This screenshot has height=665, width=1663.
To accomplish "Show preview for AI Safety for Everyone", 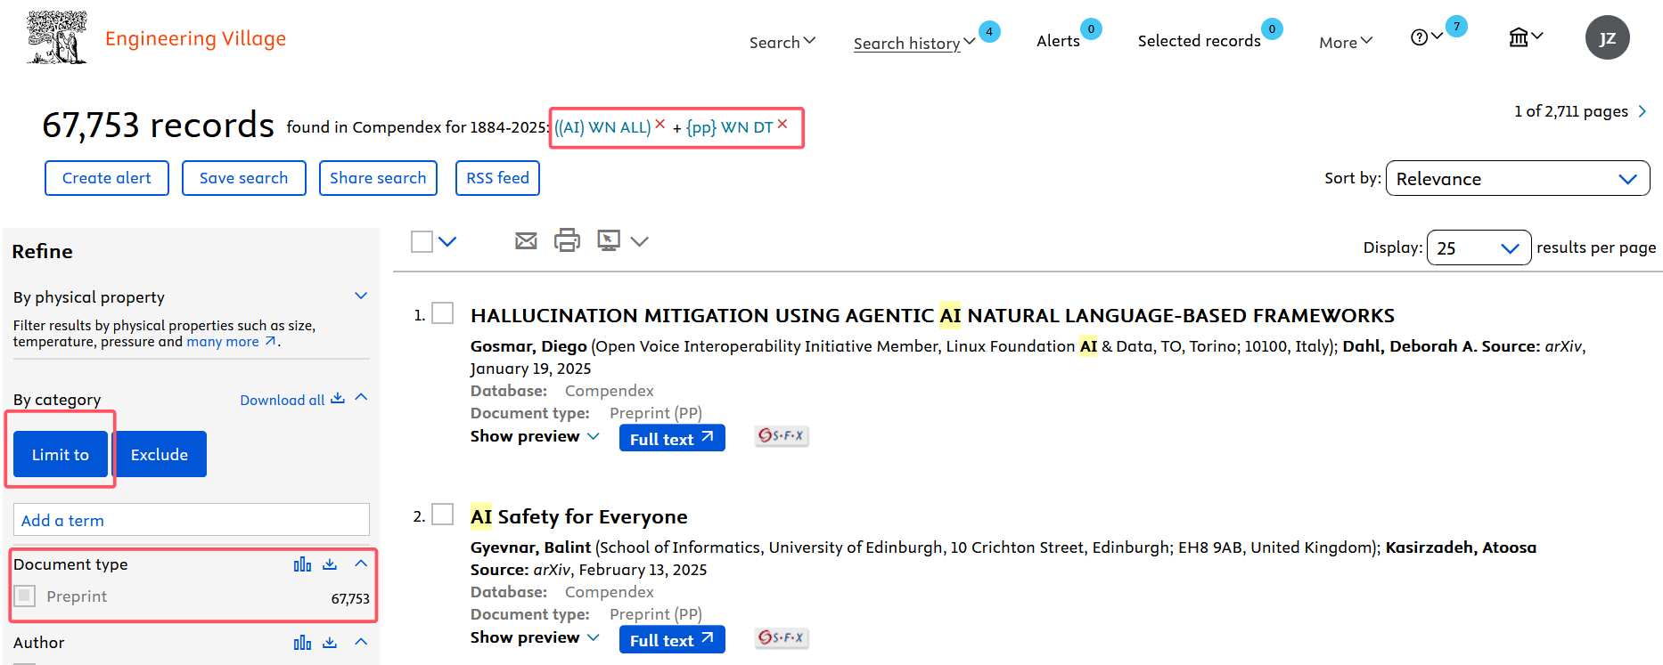I will coord(535,637).
